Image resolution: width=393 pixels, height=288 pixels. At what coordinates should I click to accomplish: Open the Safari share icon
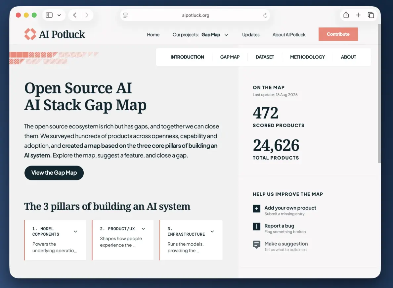pos(346,15)
